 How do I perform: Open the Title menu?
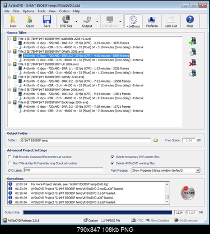16,11
